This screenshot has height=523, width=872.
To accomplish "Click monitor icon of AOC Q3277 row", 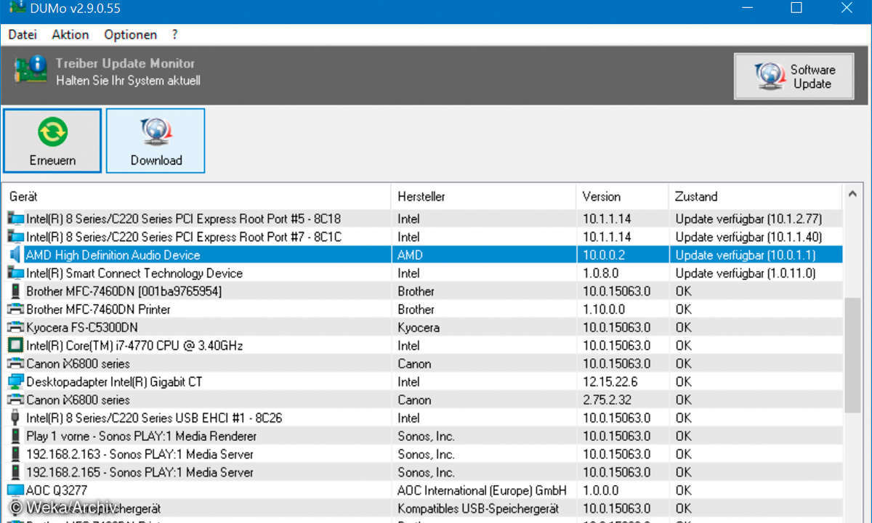I will point(15,490).
